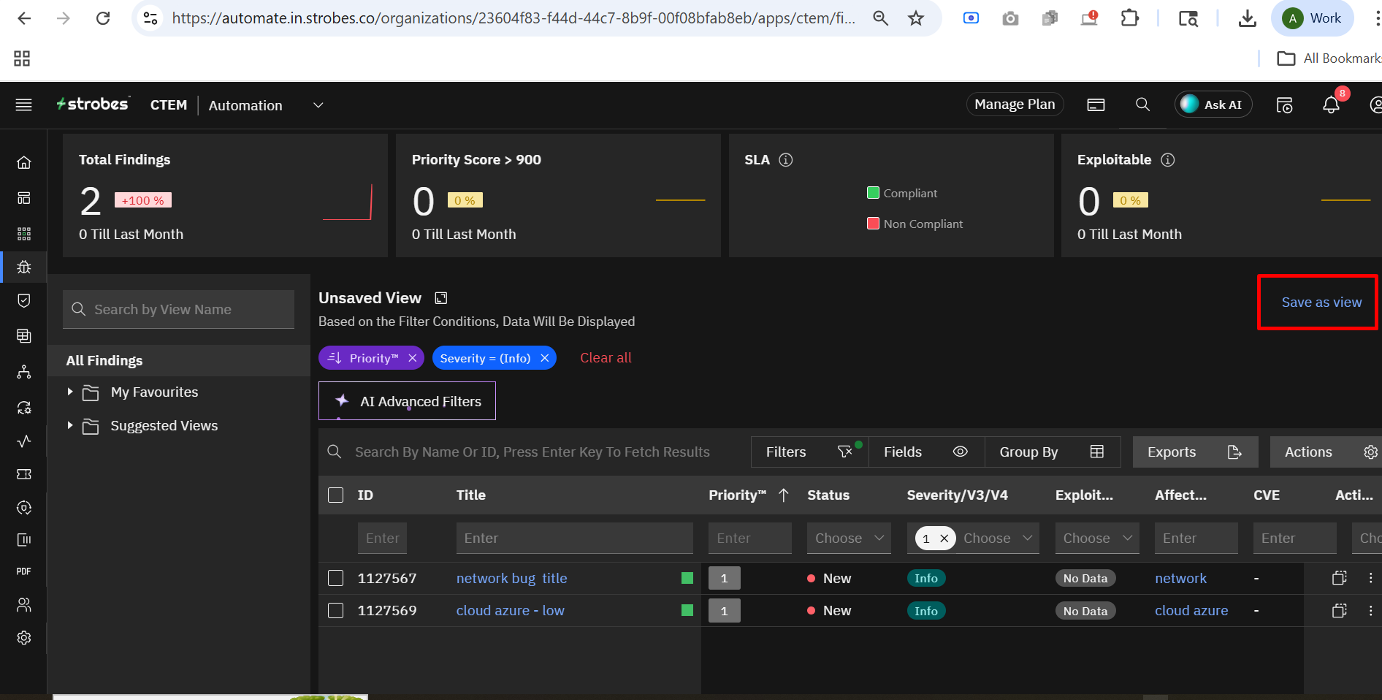Open the Automation app switcher dropdown
Screen dimensions: 1382x700
(318, 105)
